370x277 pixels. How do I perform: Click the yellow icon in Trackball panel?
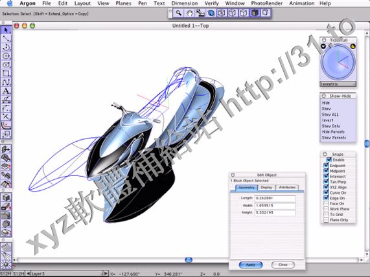[x=353, y=47]
